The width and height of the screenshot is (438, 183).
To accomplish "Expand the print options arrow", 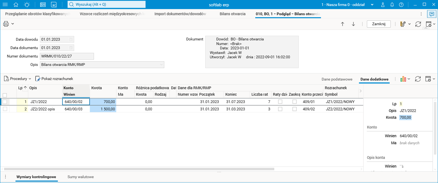I will 13,24.
